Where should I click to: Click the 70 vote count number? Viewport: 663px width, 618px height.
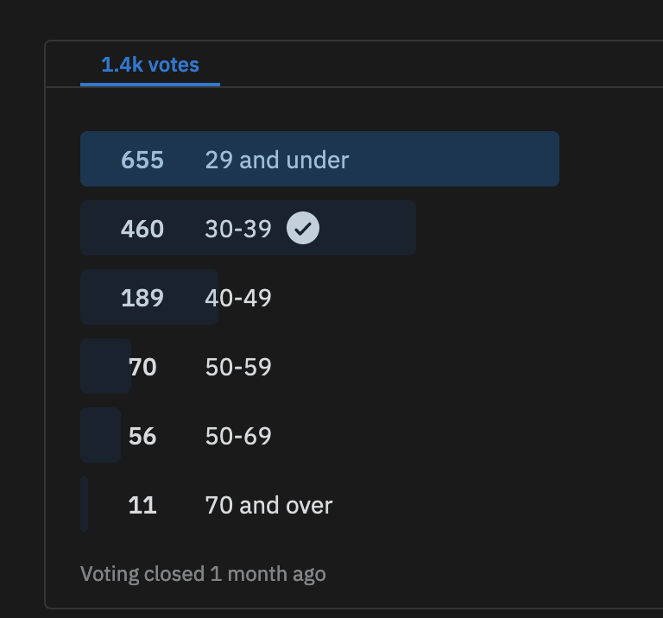click(142, 367)
